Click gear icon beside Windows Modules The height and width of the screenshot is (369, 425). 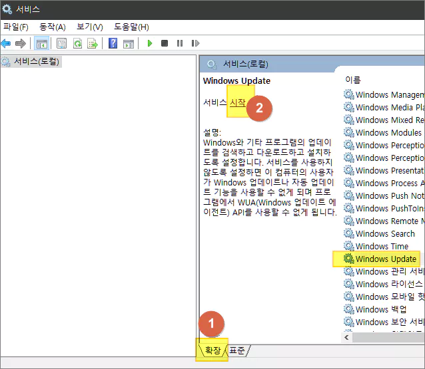click(x=349, y=132)
